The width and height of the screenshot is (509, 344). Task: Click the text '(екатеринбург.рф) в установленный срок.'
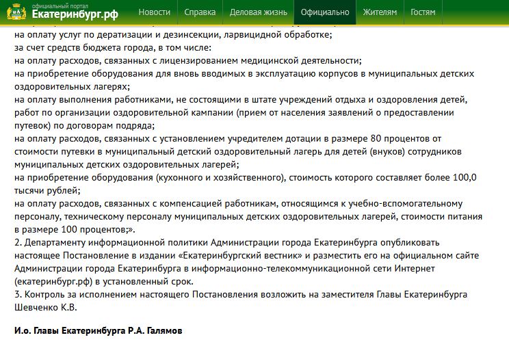pyautogui.click(x=103, y=281)
